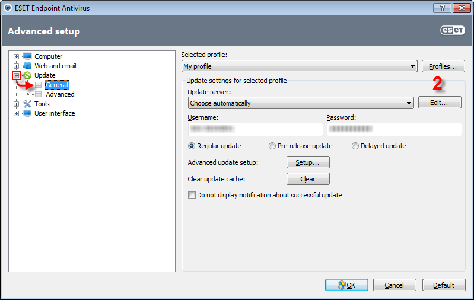Open the Update server dropdown

[x=301, y=103]
